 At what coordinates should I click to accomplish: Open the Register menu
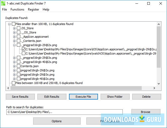[x=33, y=9]
